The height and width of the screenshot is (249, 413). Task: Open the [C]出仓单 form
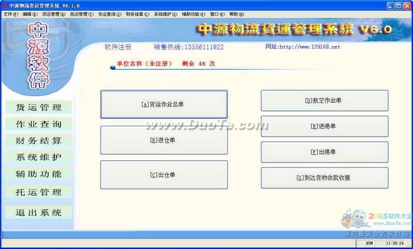click(164, 175)
